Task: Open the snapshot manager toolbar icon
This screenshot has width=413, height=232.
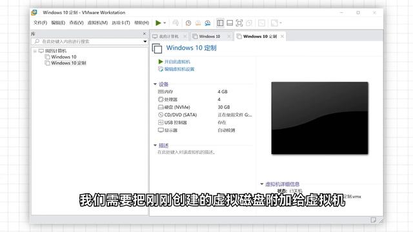Action: tap(208, 23)
